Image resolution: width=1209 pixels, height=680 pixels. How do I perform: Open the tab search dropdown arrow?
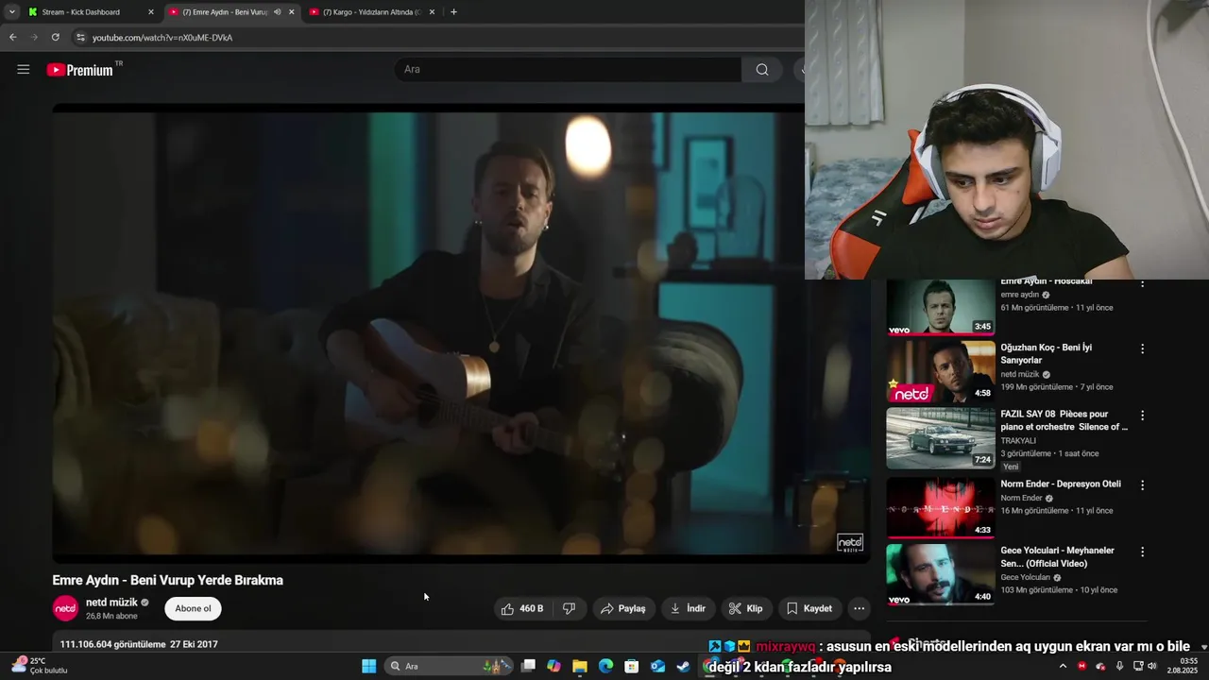coord(11,12)
